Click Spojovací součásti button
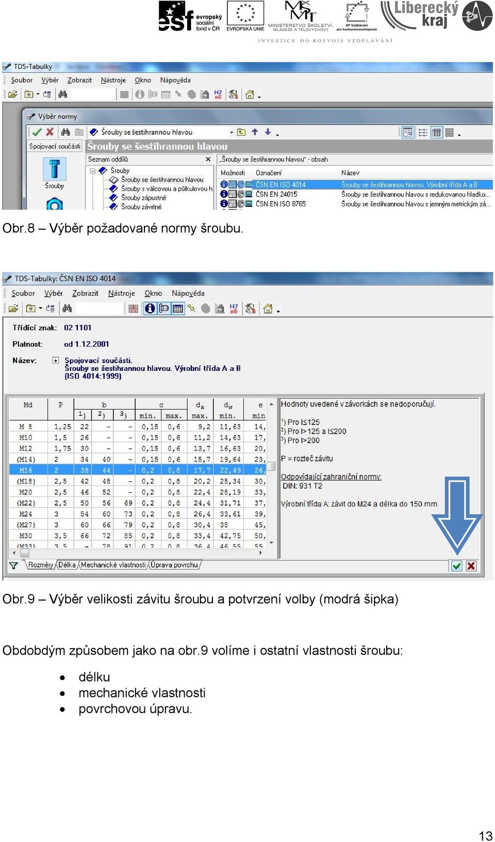495x842 pixels. (55, 146)
